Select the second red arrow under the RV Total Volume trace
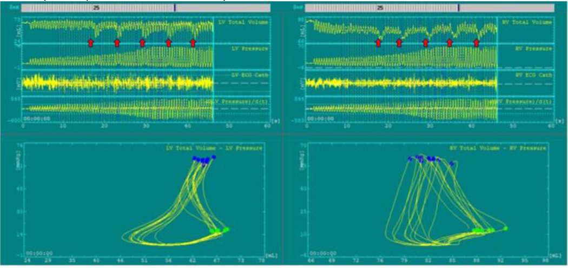The image size is (568, 268). (x=399, y=43)
